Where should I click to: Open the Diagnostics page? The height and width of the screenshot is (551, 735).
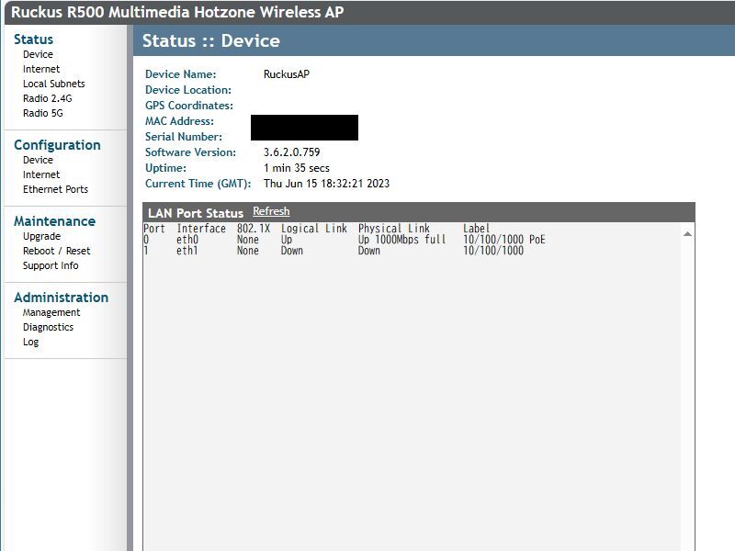point(49,327)
